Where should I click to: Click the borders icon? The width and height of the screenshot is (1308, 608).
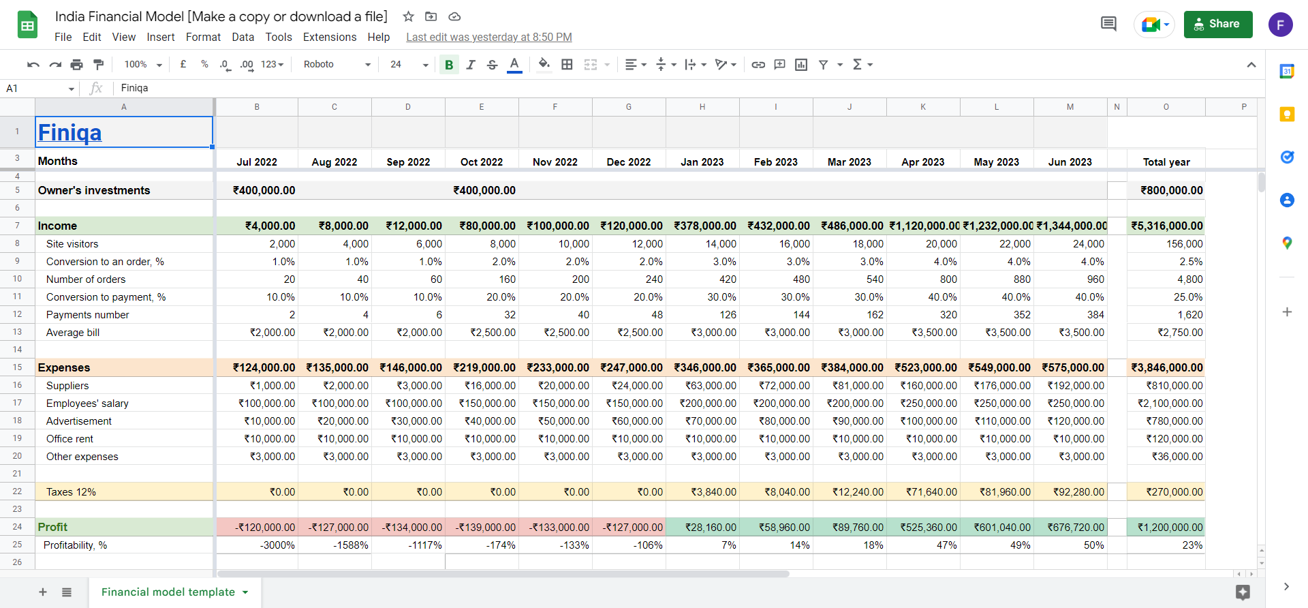[567, 65]
